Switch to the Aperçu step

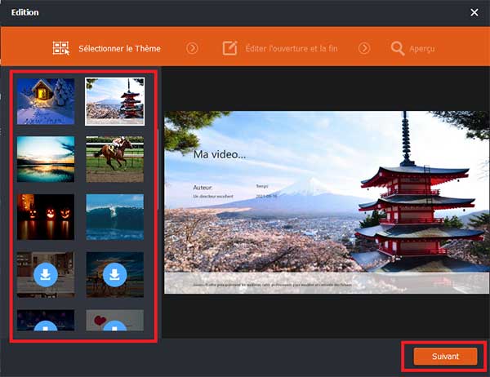tap(422, 48)
